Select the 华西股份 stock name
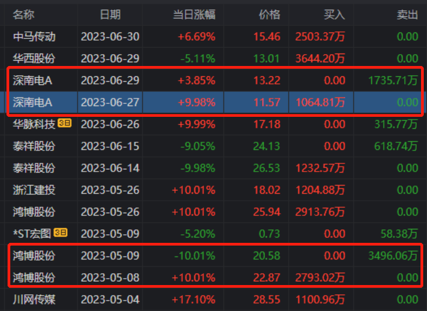The width and height of the screenshot is (427, 311). 34,58
